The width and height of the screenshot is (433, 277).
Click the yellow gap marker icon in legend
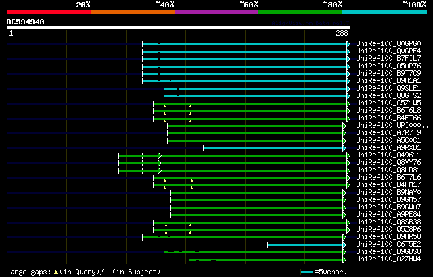[x=55, y=272]
